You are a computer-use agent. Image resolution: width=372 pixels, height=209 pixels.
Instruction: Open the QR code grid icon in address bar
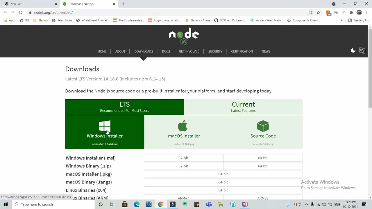pyautogui.click(x=310, y=12)
